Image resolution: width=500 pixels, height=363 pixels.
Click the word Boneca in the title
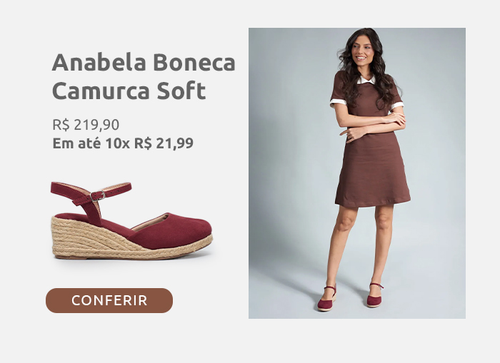tap(194, 63)
